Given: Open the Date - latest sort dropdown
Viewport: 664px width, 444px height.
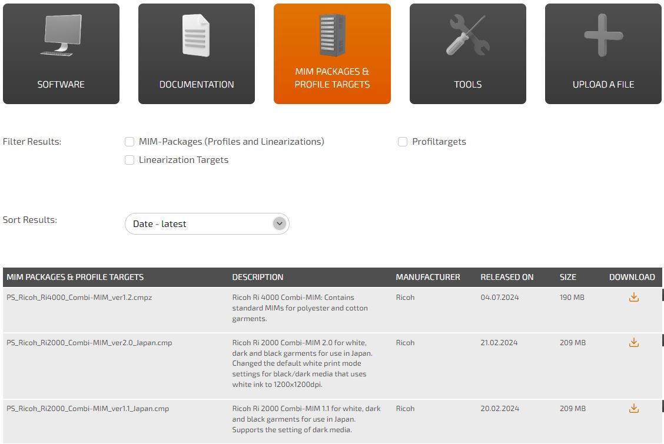Looking at the screenshot, I should coord(207,223).
